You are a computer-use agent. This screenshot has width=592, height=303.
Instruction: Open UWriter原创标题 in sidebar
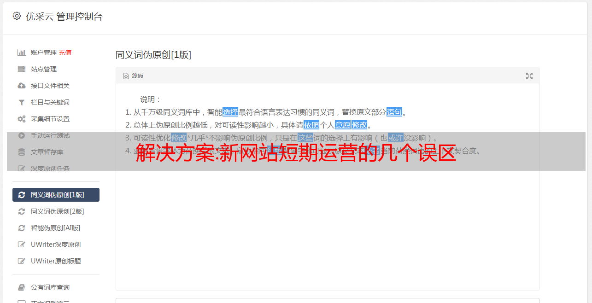56,261
